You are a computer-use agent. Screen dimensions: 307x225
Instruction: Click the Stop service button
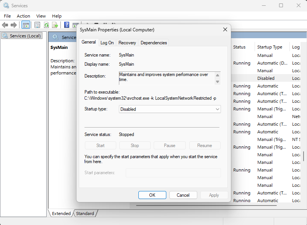[x=135, y=146]
